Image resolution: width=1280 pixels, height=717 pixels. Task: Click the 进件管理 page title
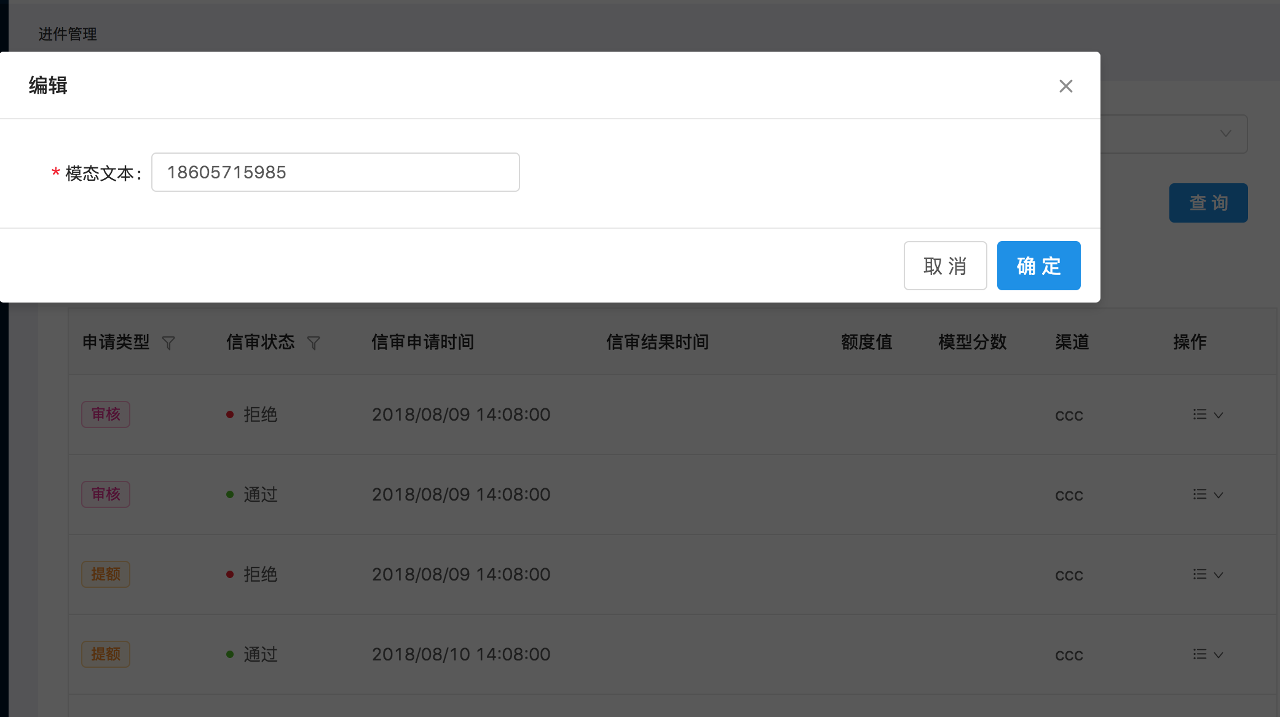click(x=68, y=34)
